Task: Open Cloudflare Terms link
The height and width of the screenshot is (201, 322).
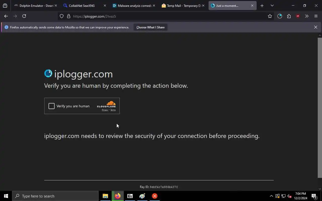Action: pyautogui.click(x=113, y=110)
